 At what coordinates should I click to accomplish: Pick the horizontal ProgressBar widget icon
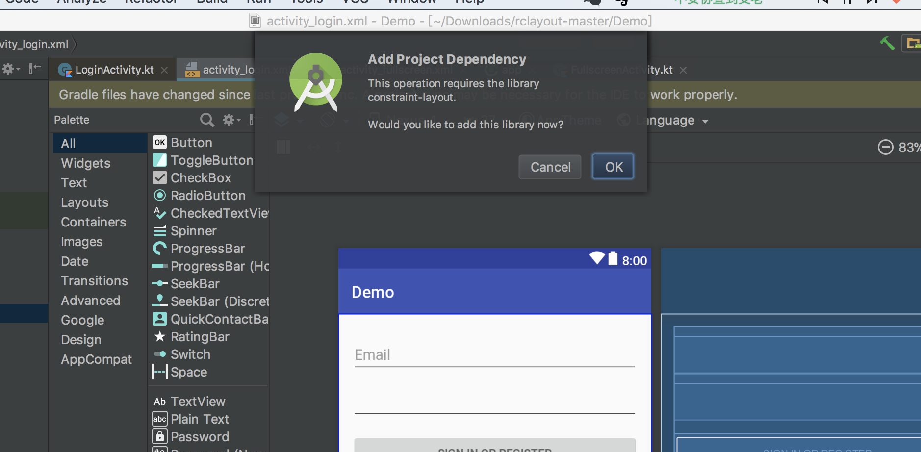pyautogui.click(x=160, y=266)
